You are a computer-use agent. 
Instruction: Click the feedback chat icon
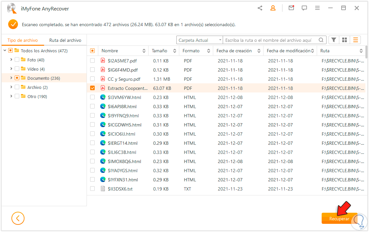point(304,8)
